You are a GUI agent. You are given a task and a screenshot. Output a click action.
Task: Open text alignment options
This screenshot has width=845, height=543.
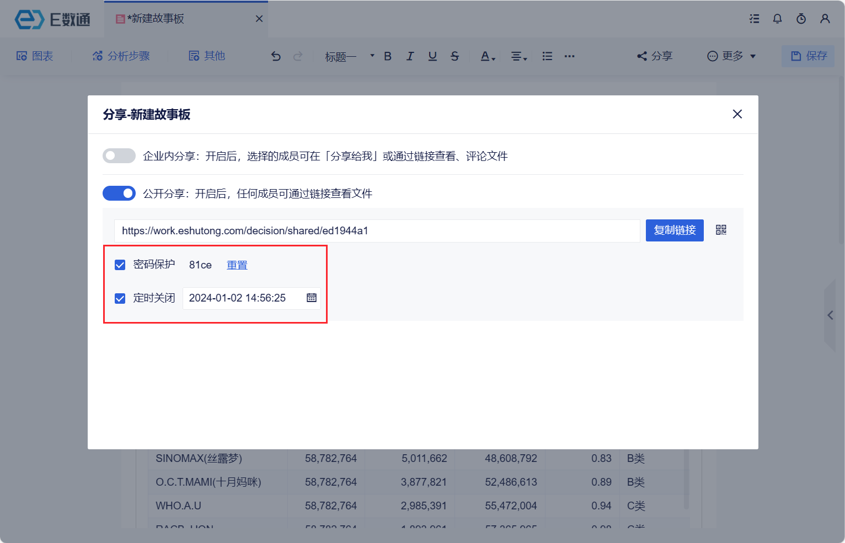pos(518,56)
